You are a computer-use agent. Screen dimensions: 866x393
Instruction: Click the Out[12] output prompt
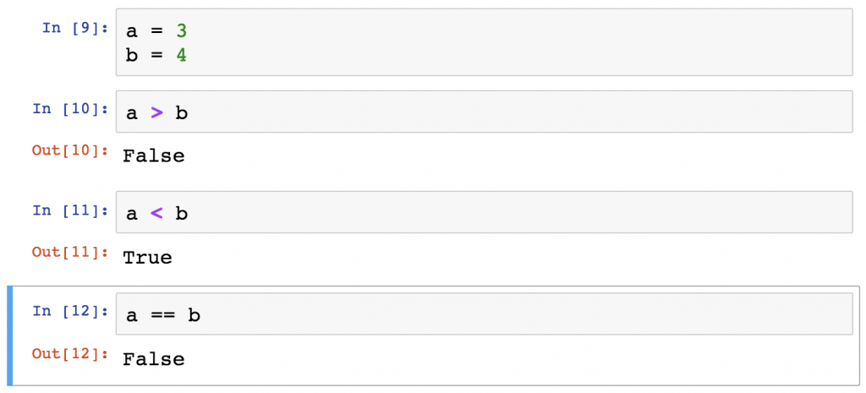pos(70,353)
